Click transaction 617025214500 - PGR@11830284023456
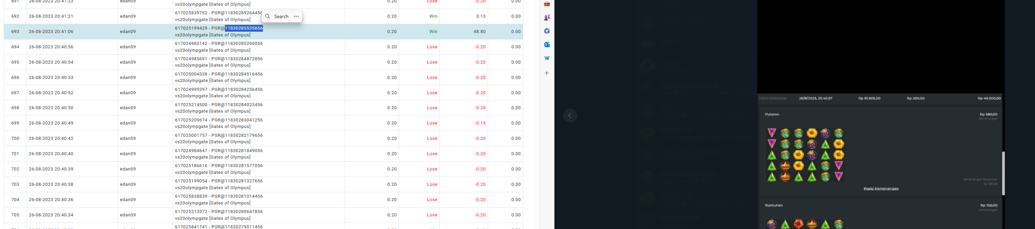The height and width of the screenshot is (229, 1035). tap(219, 104)
